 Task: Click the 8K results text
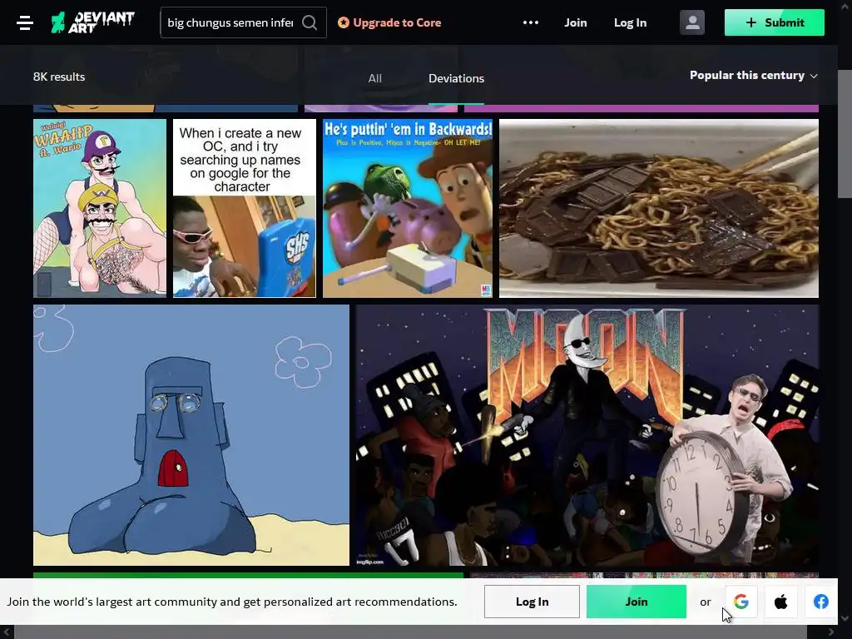point(59,77)
